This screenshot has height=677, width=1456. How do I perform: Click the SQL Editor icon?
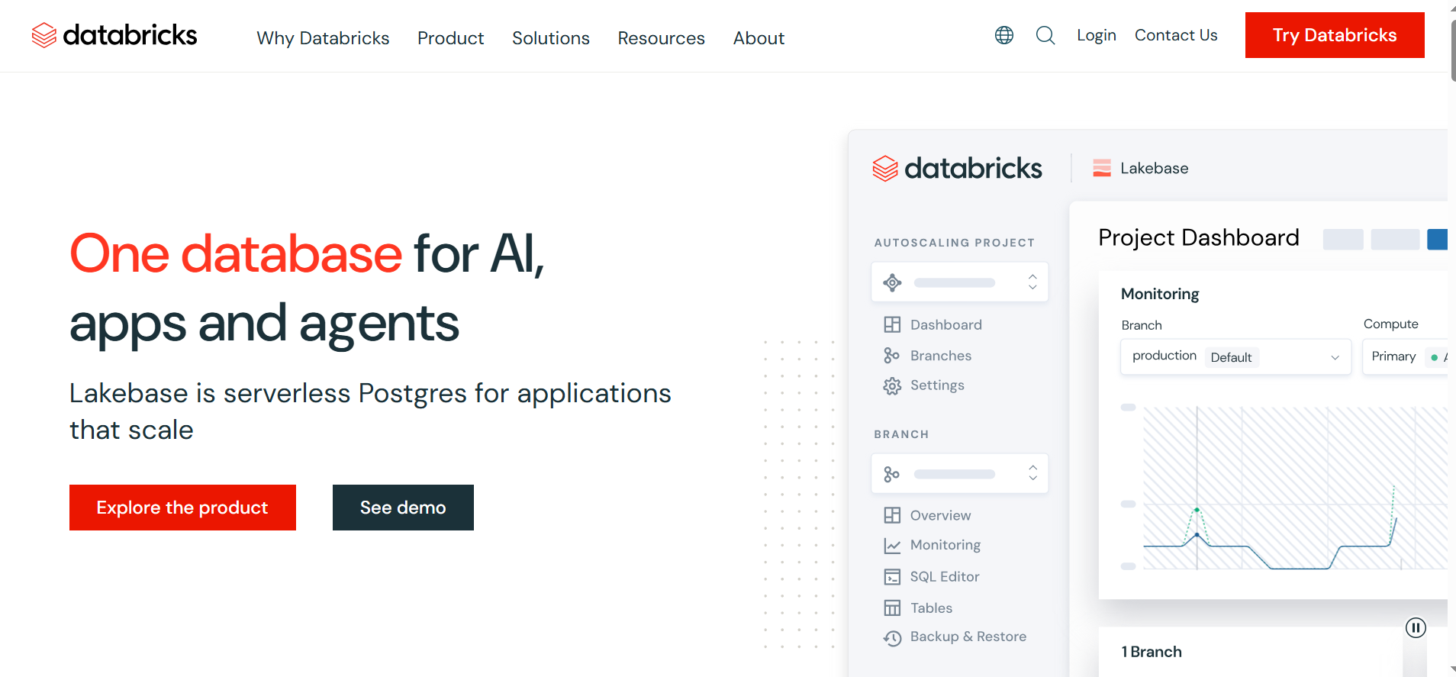pos(892,577)
